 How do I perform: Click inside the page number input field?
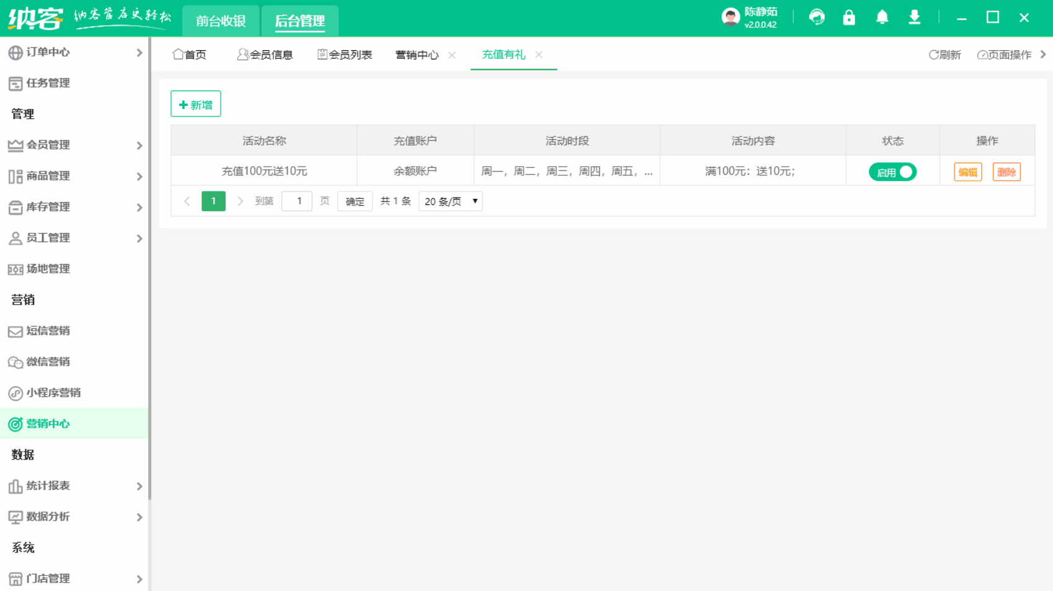(297, 201)
